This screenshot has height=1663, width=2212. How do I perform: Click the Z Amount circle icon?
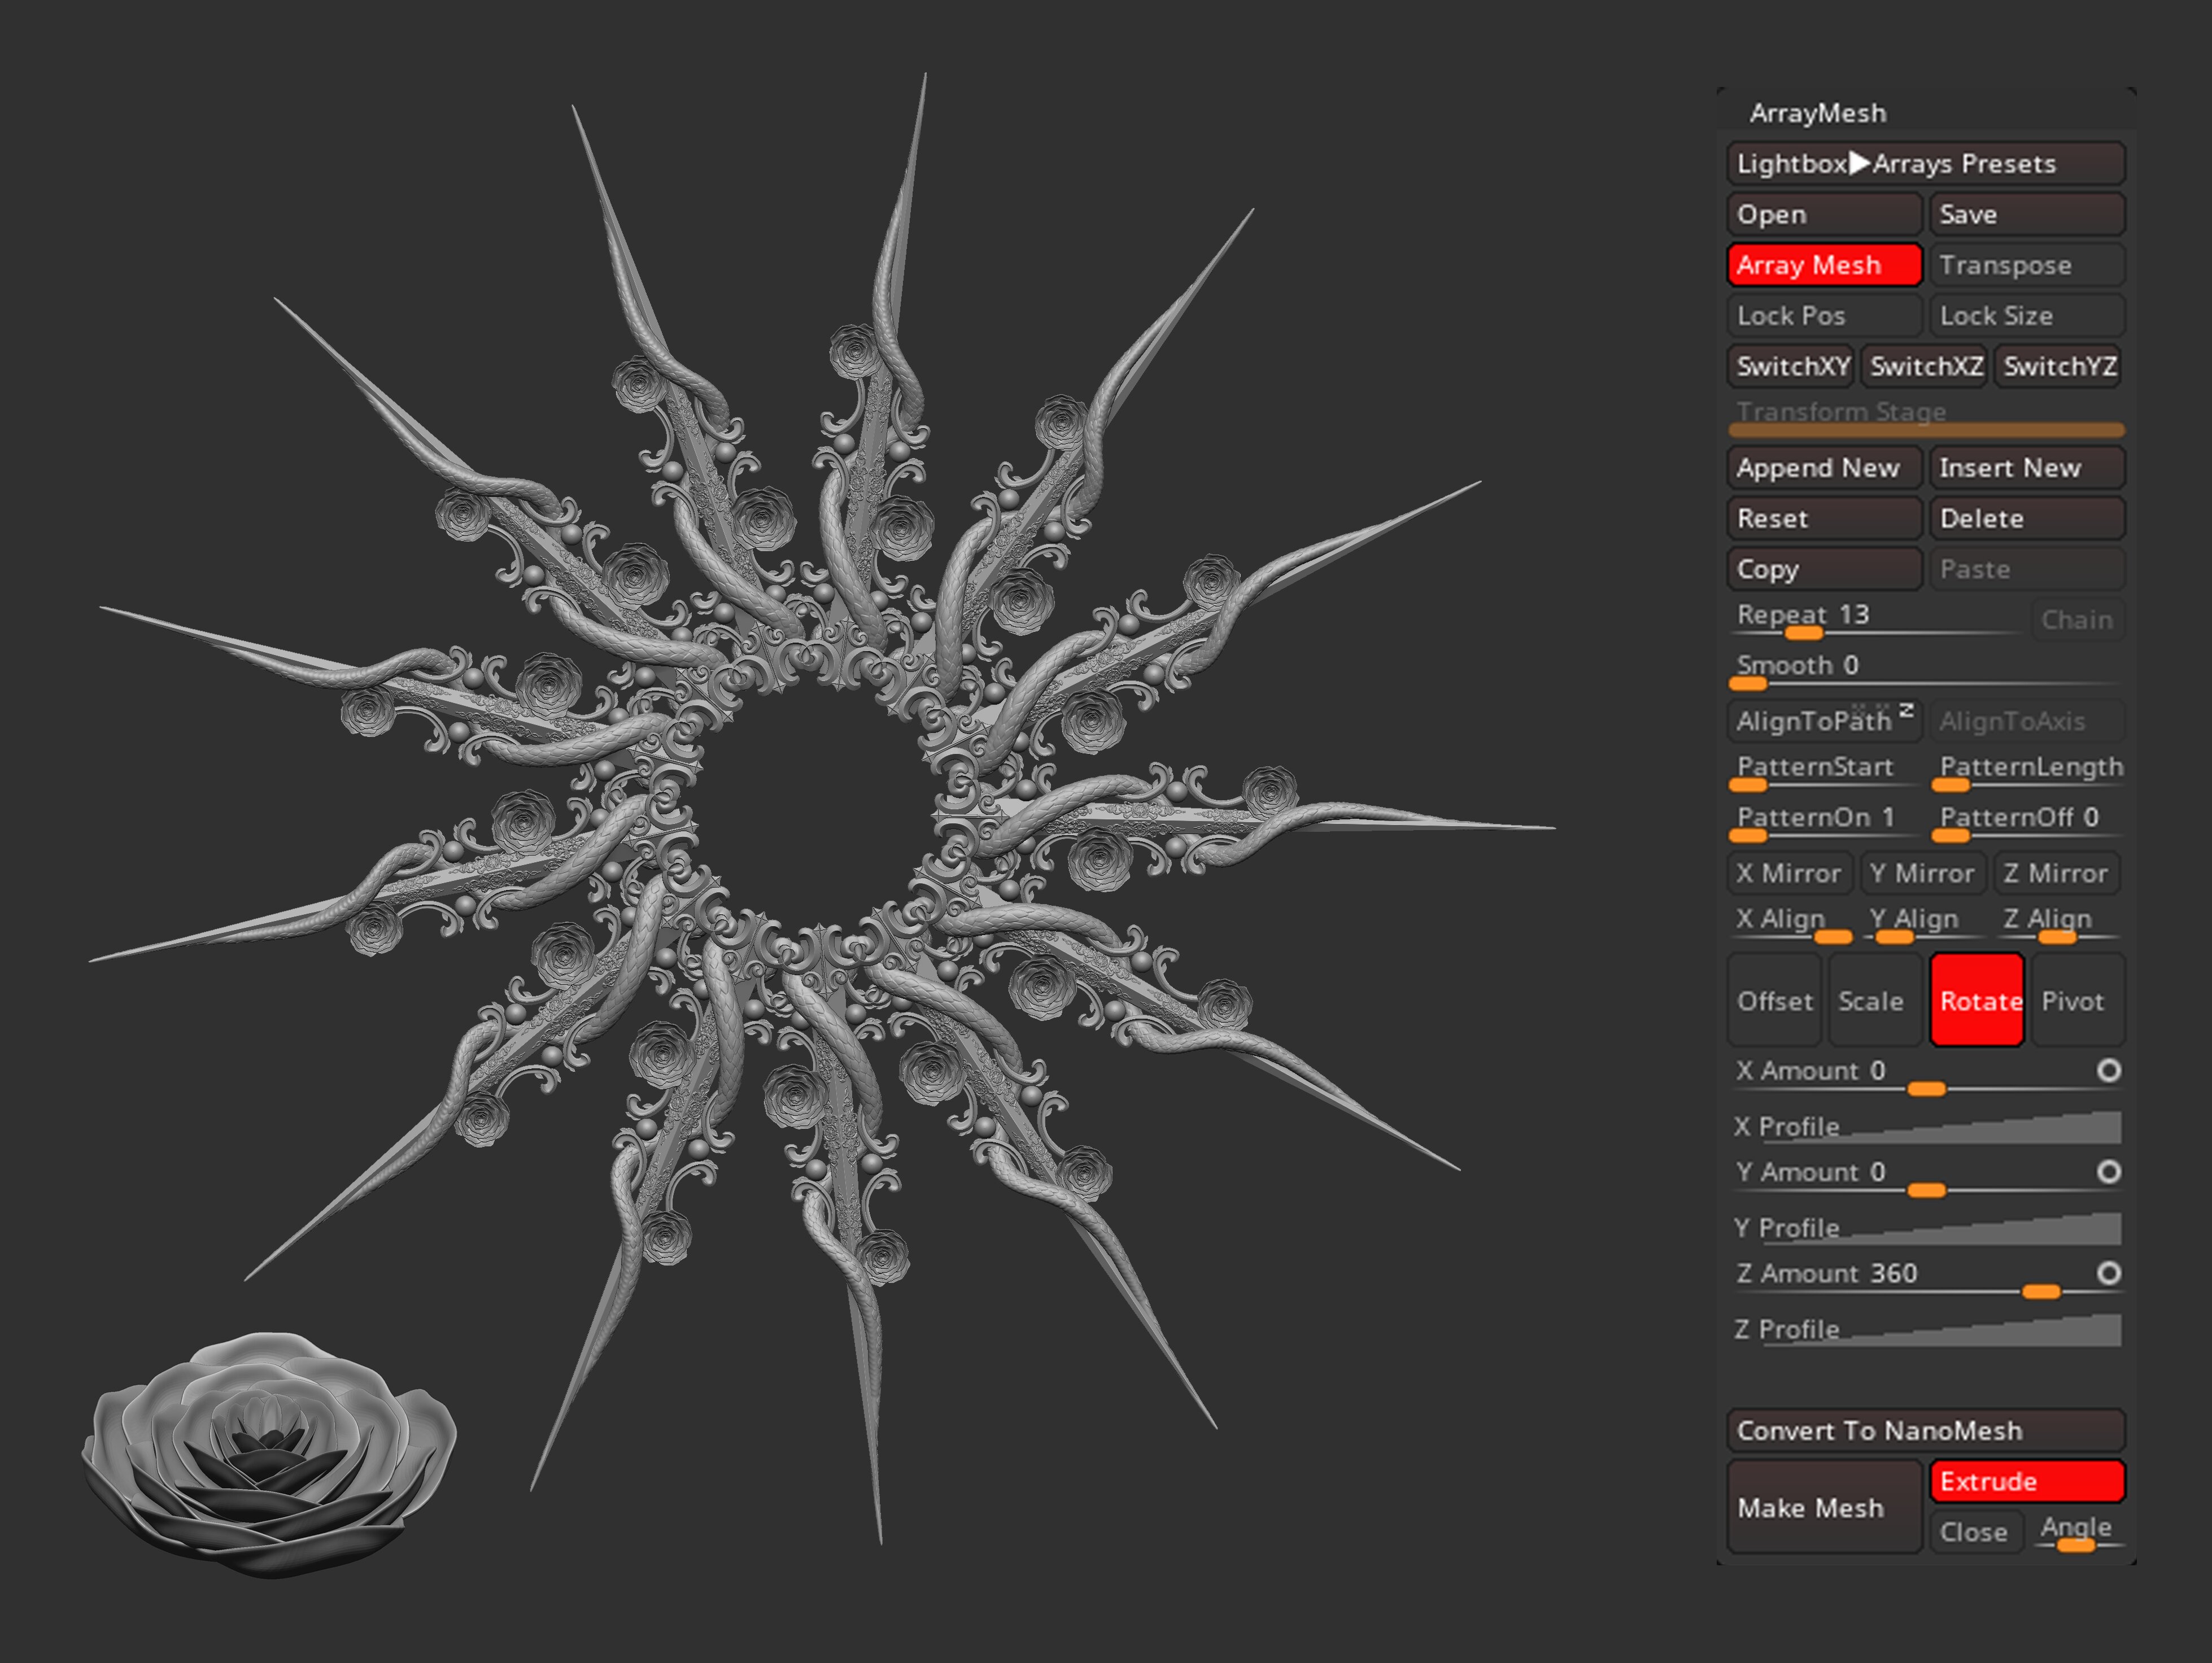pos(2109,1273)
